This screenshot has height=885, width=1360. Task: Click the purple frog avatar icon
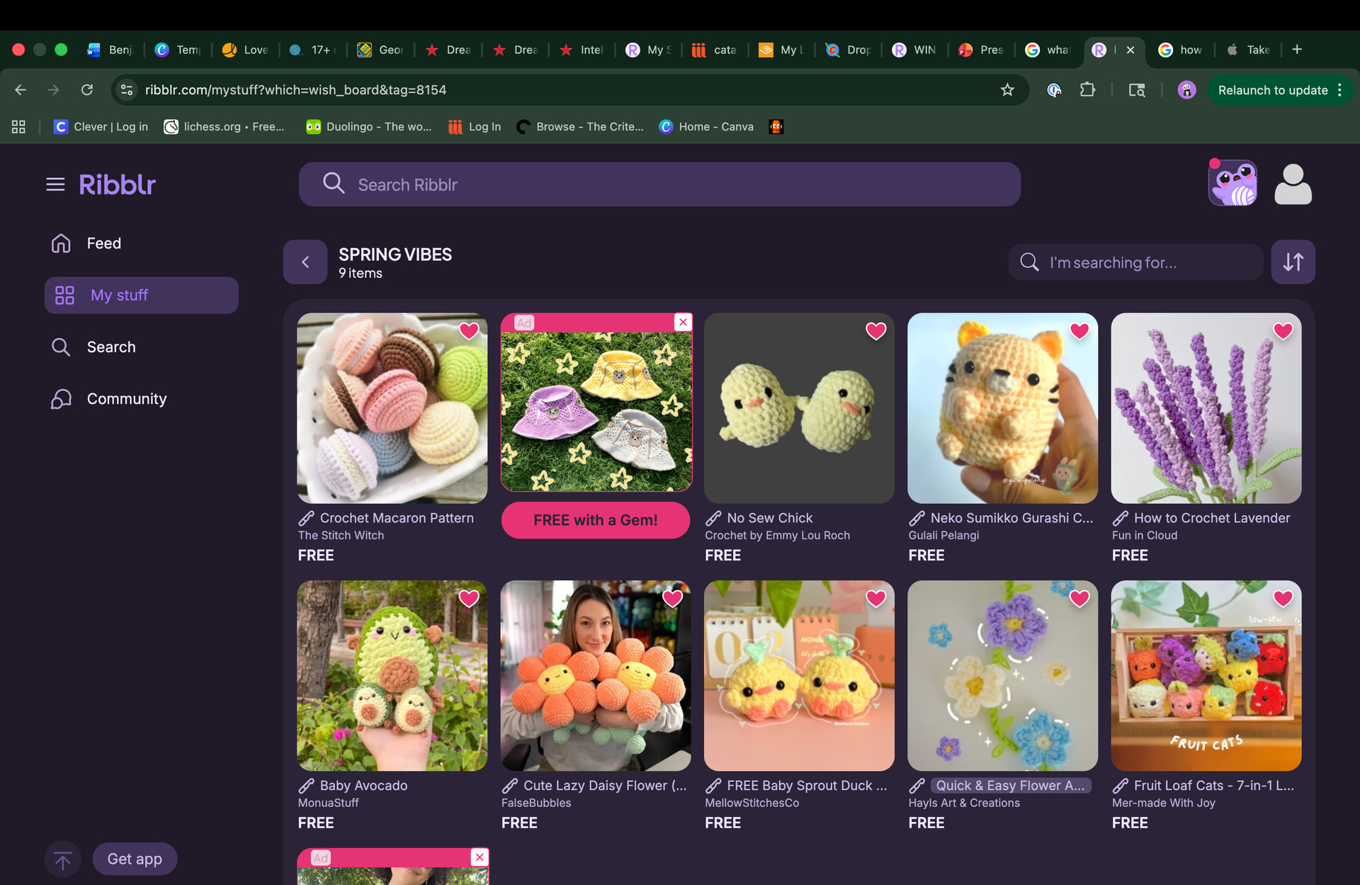pyautogui.click(x=1232, y=184)
